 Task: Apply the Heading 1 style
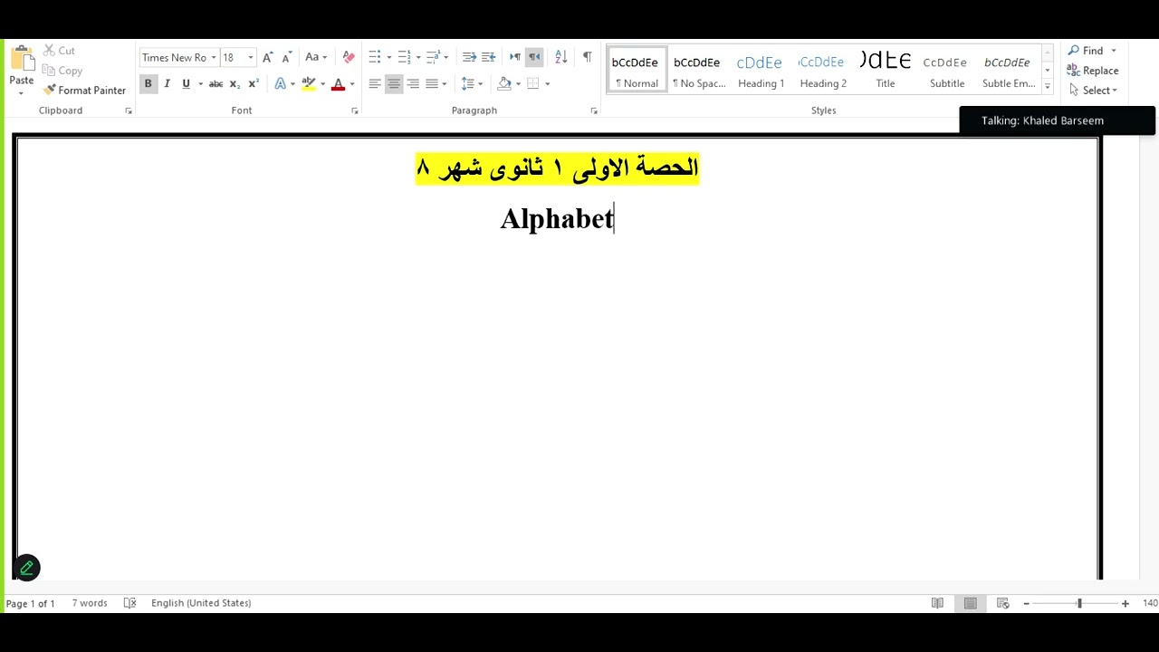(761, 71)
